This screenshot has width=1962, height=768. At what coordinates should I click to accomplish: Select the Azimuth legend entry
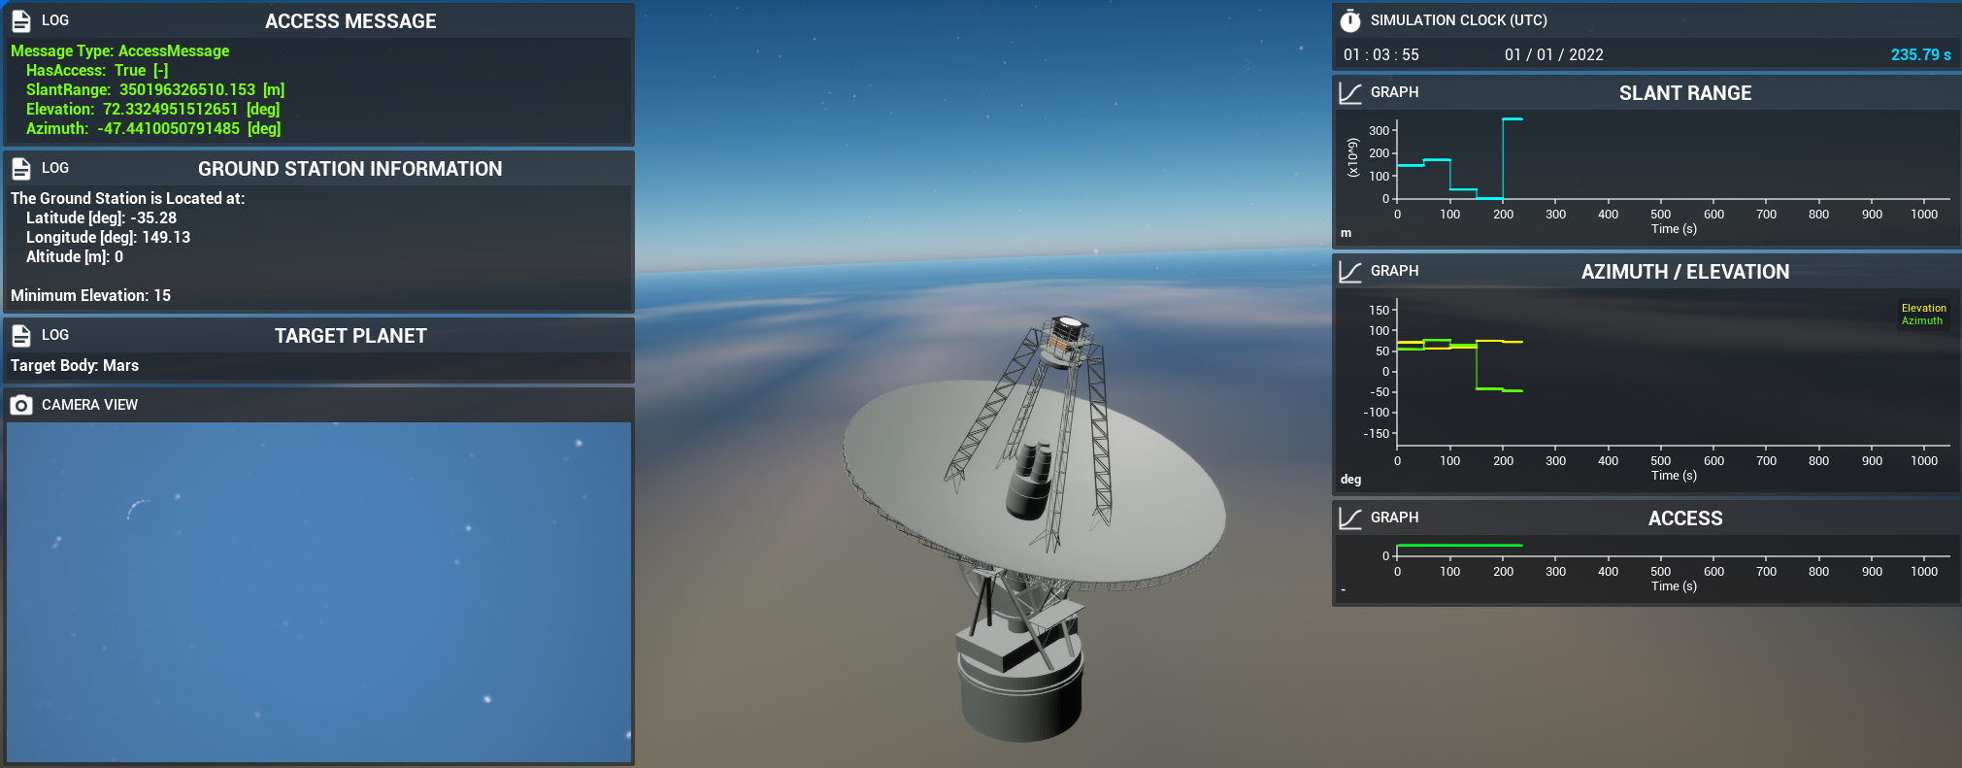coord(1921,320)
